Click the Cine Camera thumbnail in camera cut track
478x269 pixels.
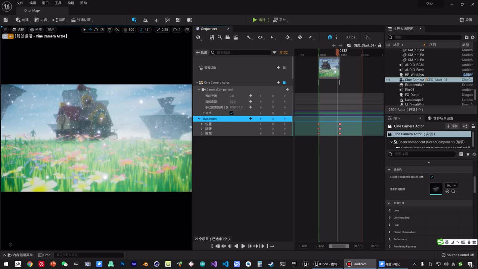[x=329, y=68]
